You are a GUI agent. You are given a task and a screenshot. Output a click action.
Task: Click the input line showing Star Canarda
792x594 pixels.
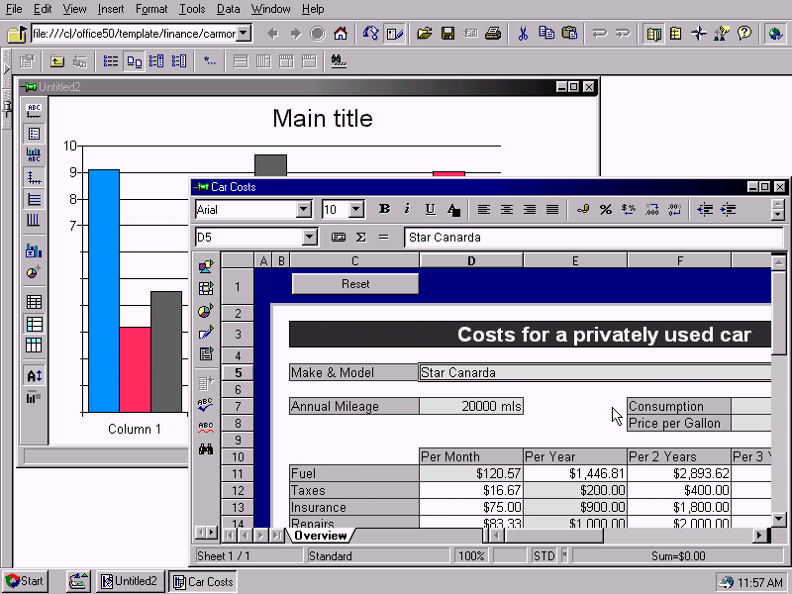(544, 237)
